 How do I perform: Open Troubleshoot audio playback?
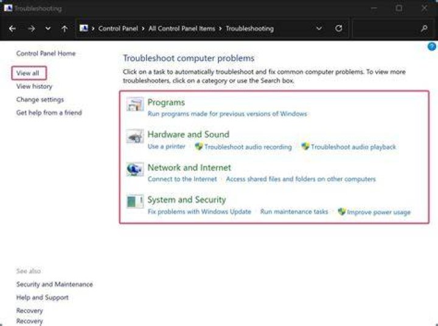[353, 147]
